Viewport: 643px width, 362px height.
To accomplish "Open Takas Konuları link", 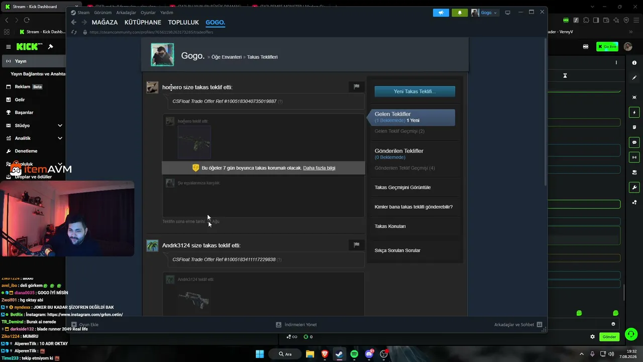I will pyautogui.click(x=390, y=226).
